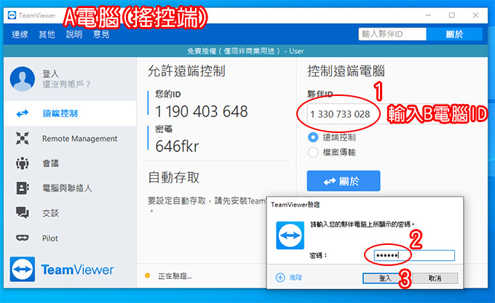Viewport: 495px width, 303px height.
Task: Open the 電腦與聯絡人 contacts book icon
Action: pos(23,188)
